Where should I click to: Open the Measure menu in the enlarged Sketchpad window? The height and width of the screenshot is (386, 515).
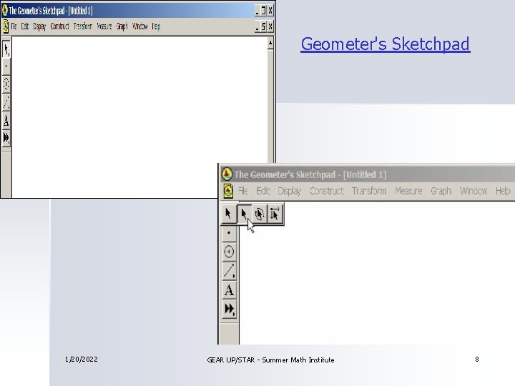[408, 191]
